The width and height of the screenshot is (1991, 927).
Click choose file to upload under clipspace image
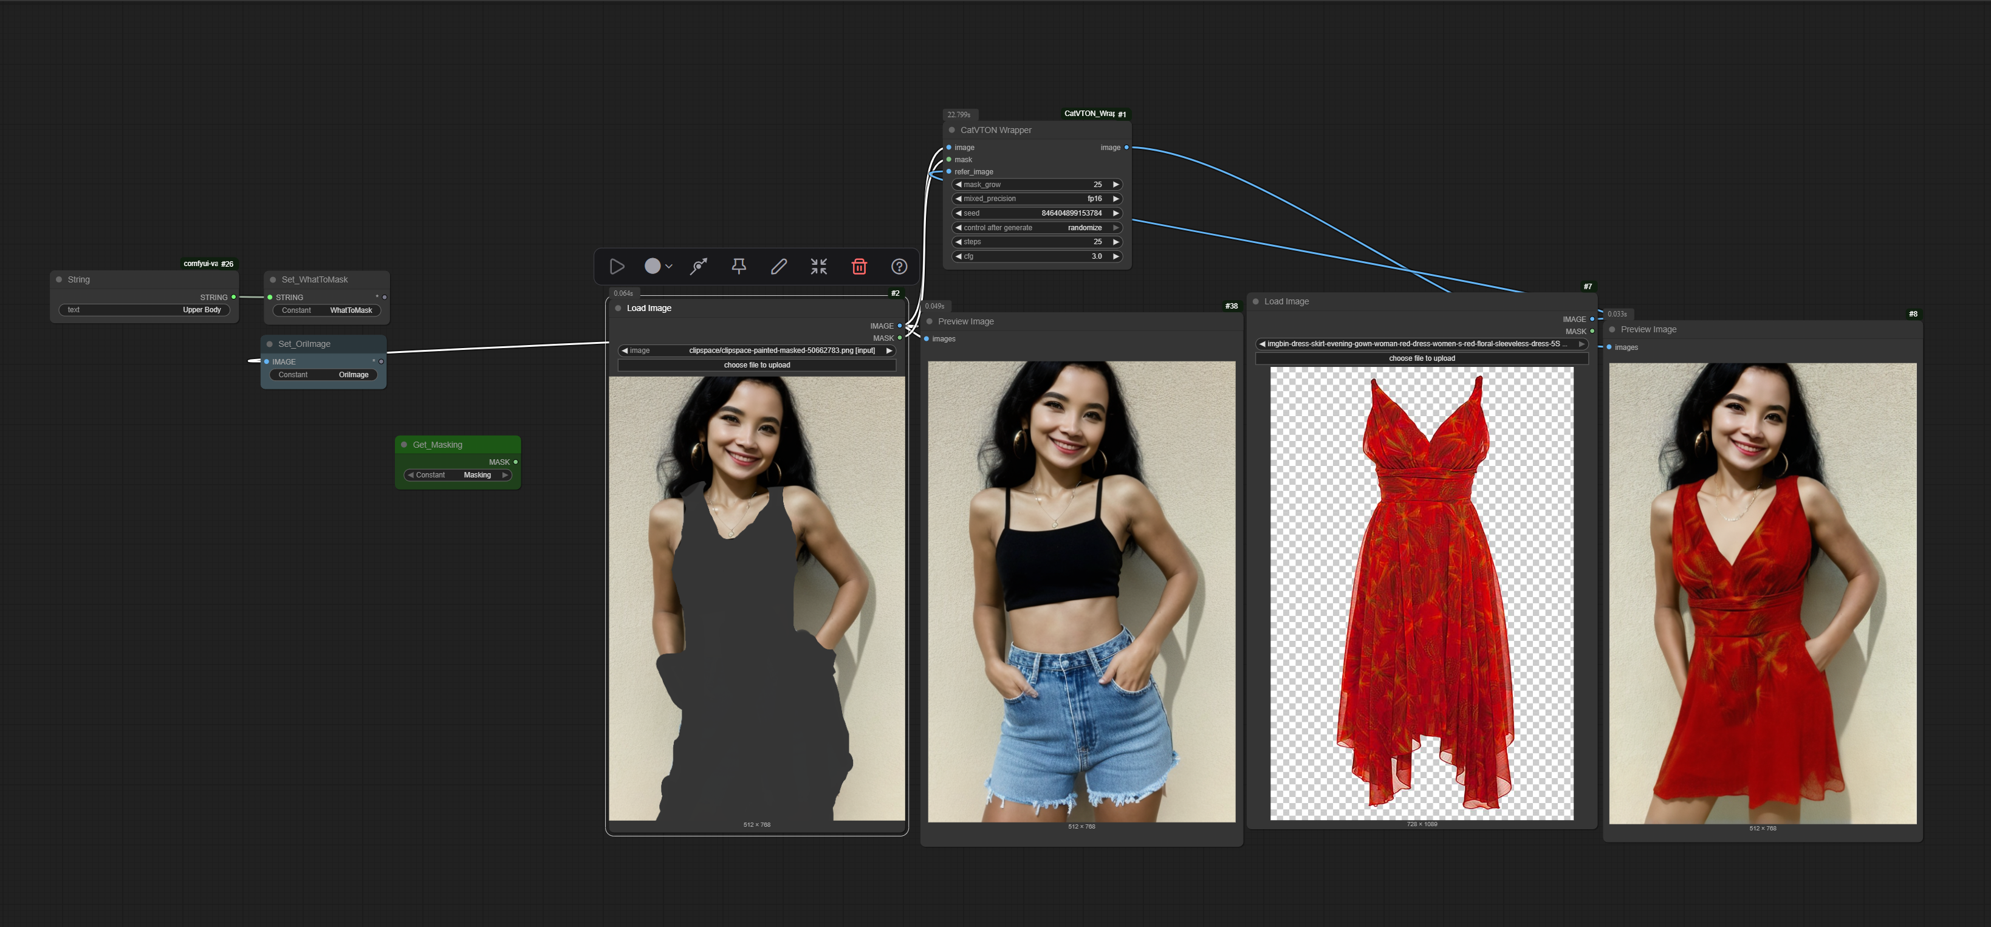pos(756,365)
